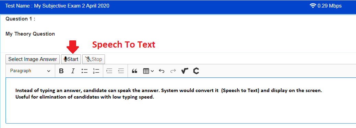Toggle italic formatting

click(x=73, y=71)
